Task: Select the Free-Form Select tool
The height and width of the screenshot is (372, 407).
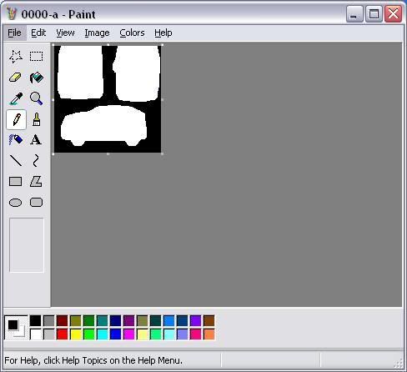Action: pyautogui.click(x=16, y=57)
